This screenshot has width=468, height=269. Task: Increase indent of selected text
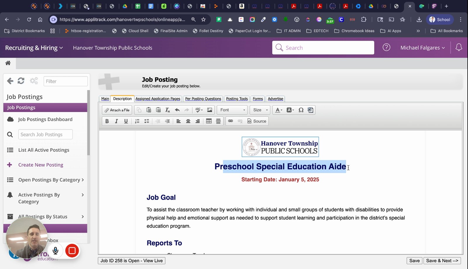coord(168,121)
